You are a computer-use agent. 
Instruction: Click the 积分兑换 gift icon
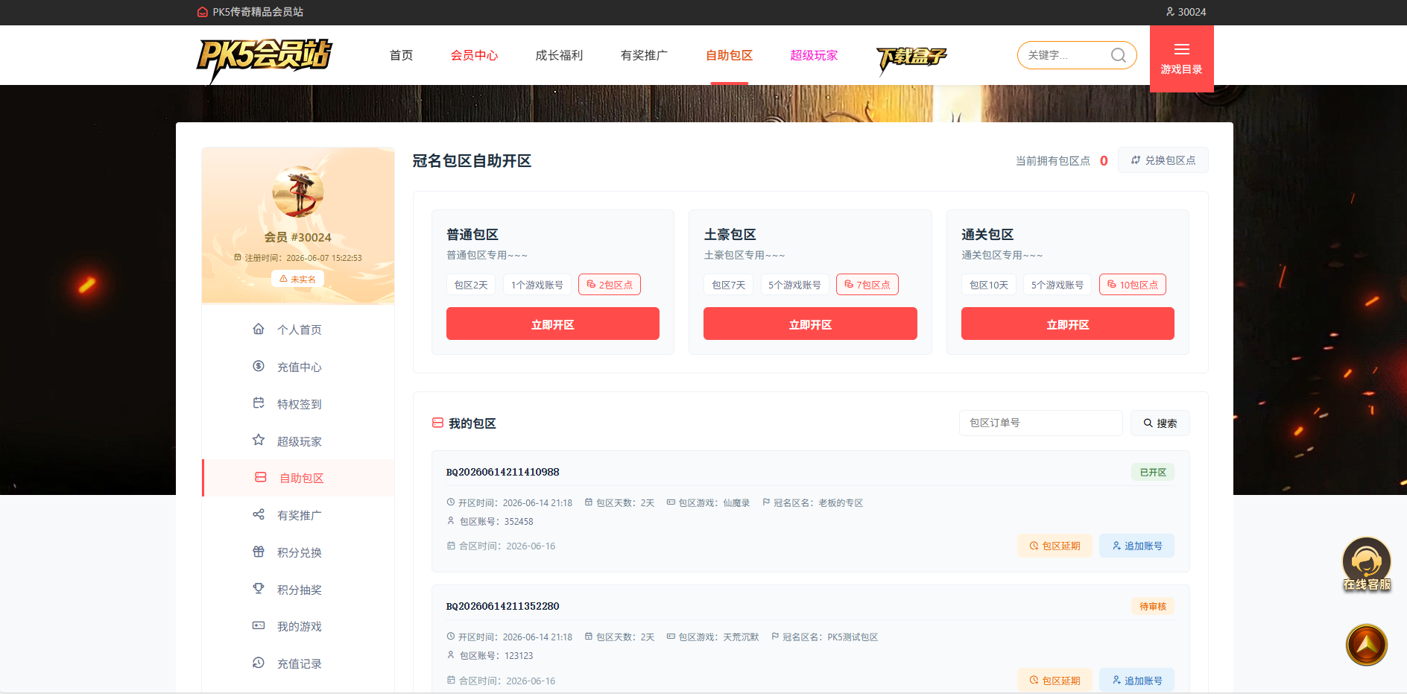pyautogui.click(x=259, y=552)
